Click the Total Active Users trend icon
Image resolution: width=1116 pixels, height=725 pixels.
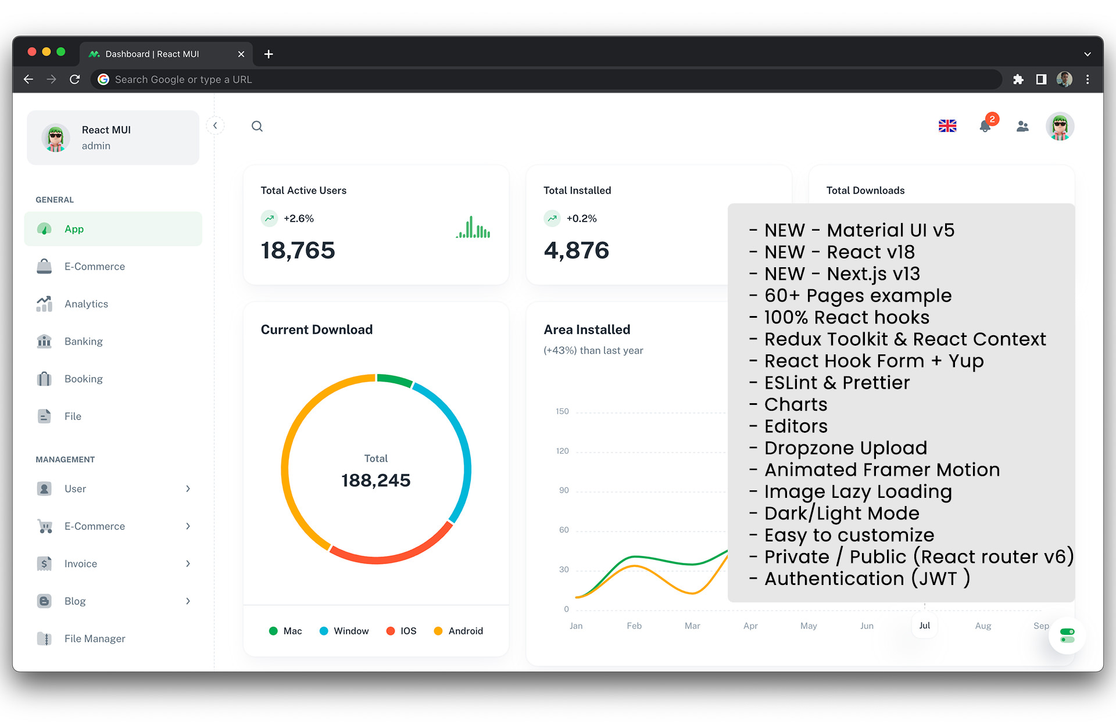tap(269, 218)
